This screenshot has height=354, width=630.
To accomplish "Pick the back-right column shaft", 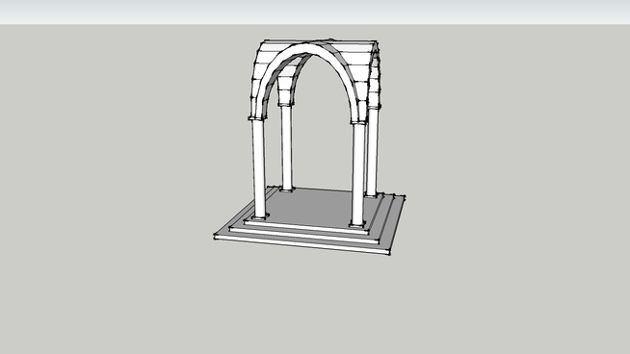I will coord(373,152).
